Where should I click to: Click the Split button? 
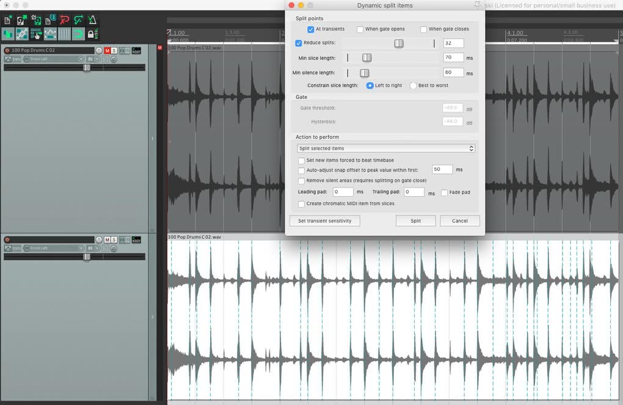[x=415, y=221]
